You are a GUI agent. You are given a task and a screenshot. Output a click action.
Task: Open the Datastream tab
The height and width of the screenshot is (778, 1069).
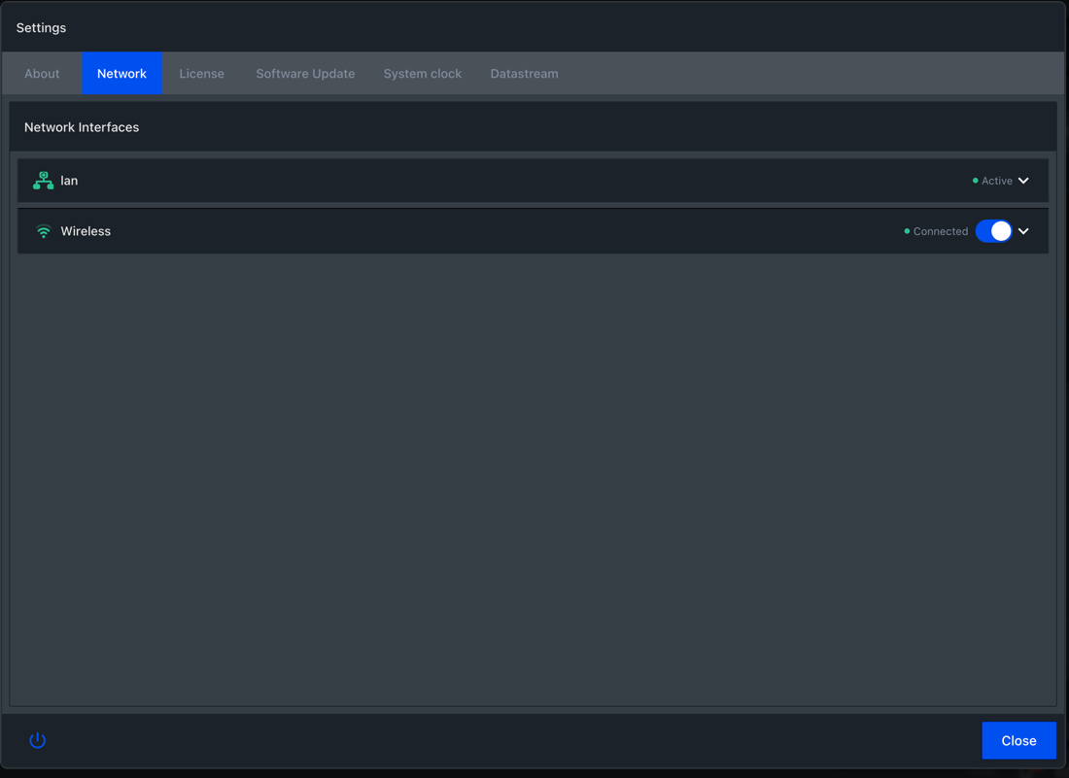pyautogui.click(x=524, y=74)
